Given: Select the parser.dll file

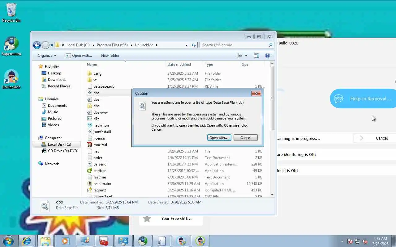Looking at the screenshot, I should [x=101, y=164].
